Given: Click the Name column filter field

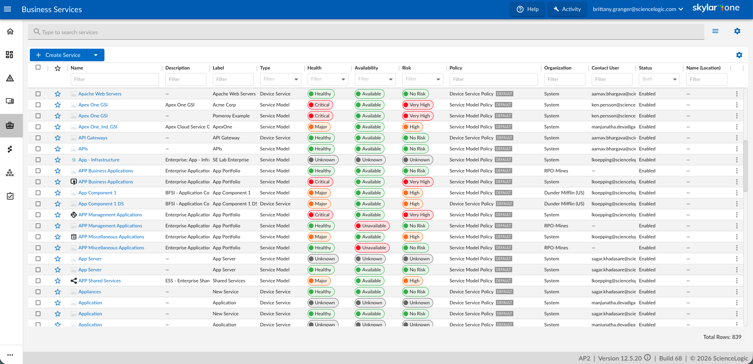Looking at the screenshot, I should coord(115,79).
